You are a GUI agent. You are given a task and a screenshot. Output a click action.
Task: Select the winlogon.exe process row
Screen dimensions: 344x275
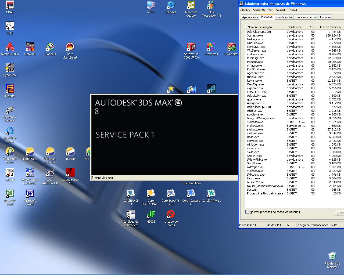click(x=294, y=144)
